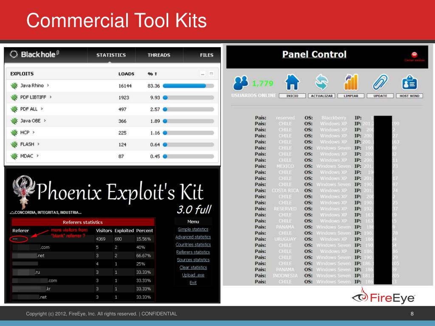Expand the Java Rhino row arrow
Screen dimensions: 435x326
coord(48,85)
